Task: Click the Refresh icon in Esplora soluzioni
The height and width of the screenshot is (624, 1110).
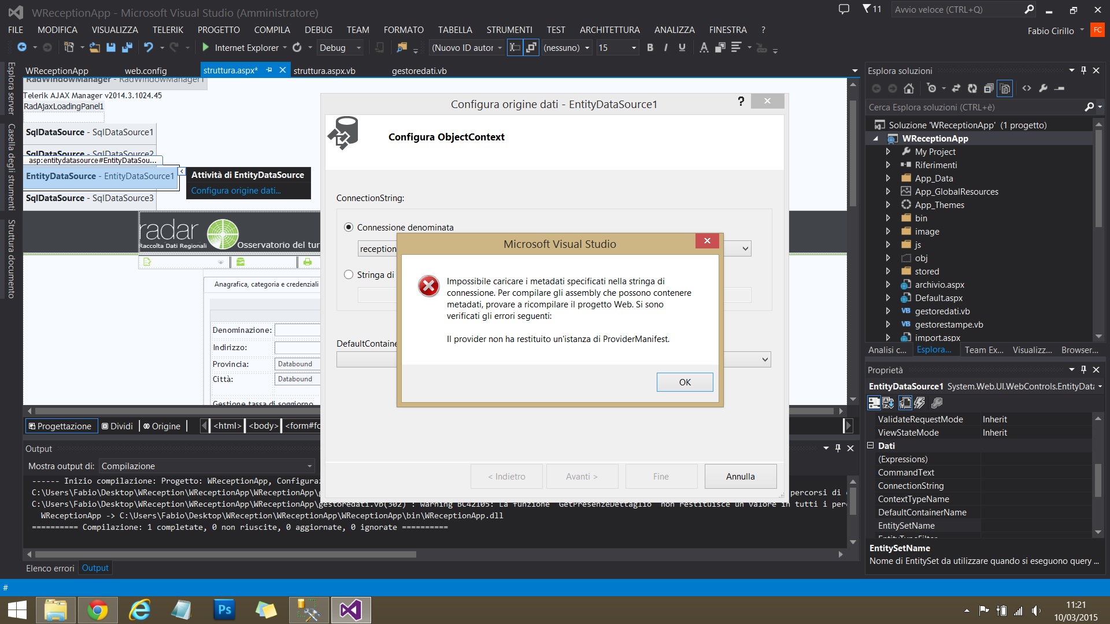Action: coord(972,88)
